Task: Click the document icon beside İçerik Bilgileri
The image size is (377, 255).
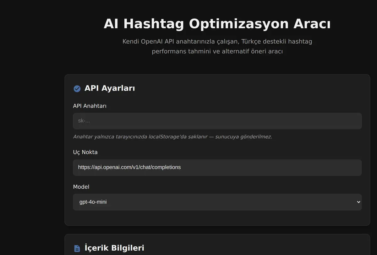Action: 77,248
